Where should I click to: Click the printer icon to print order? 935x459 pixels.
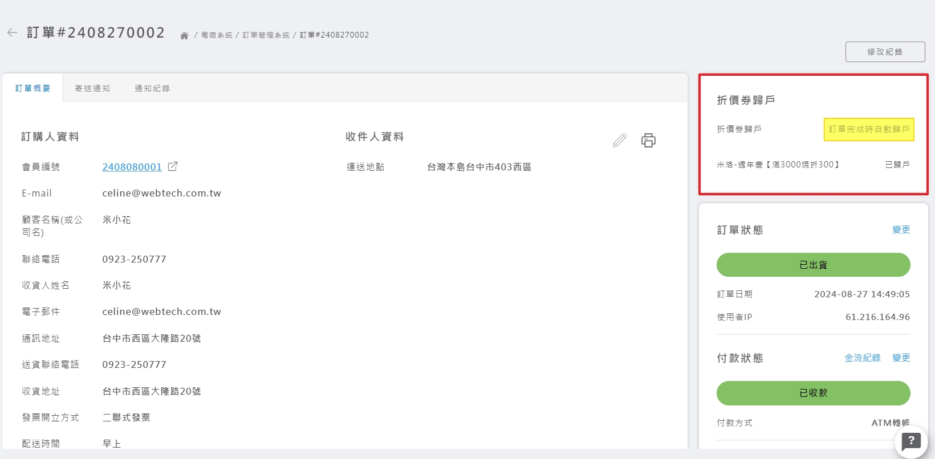click(x=648, y=140)
